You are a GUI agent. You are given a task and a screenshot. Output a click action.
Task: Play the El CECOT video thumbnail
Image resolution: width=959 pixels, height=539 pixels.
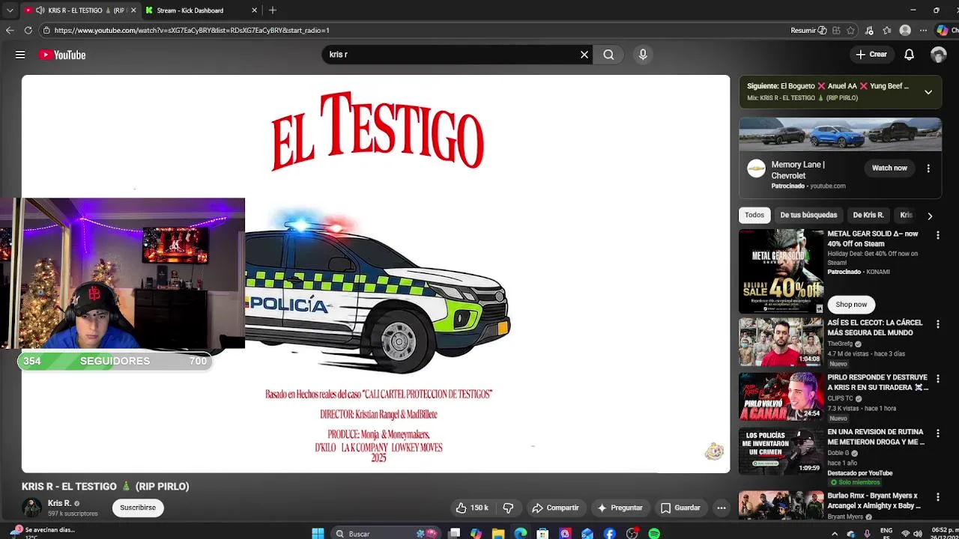(781, 341)
